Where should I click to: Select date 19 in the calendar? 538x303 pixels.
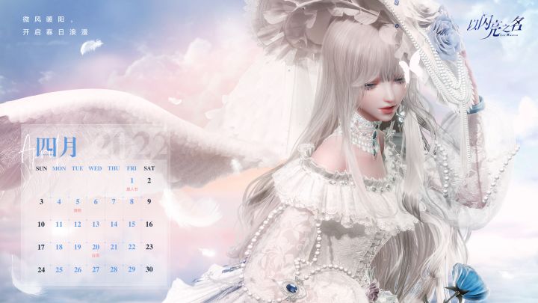click(78, 247)
